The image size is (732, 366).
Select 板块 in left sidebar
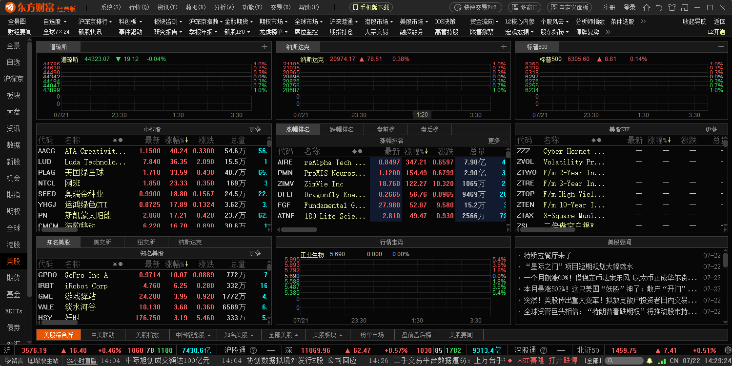13,95
